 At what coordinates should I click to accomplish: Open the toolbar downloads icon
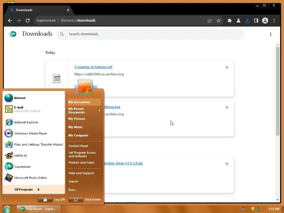pos(247,21)
